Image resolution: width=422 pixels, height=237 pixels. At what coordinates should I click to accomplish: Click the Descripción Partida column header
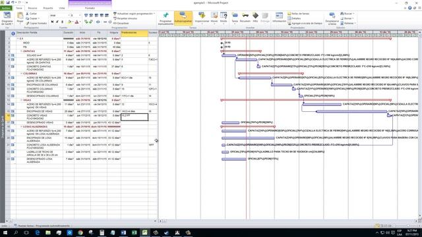point(40,34)
